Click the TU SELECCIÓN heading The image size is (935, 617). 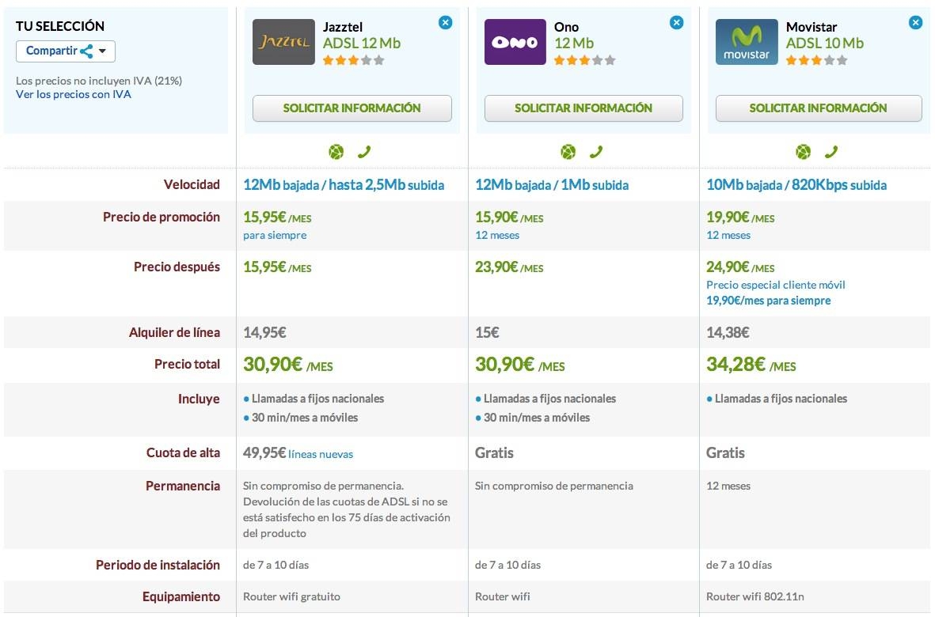[60, 26]
